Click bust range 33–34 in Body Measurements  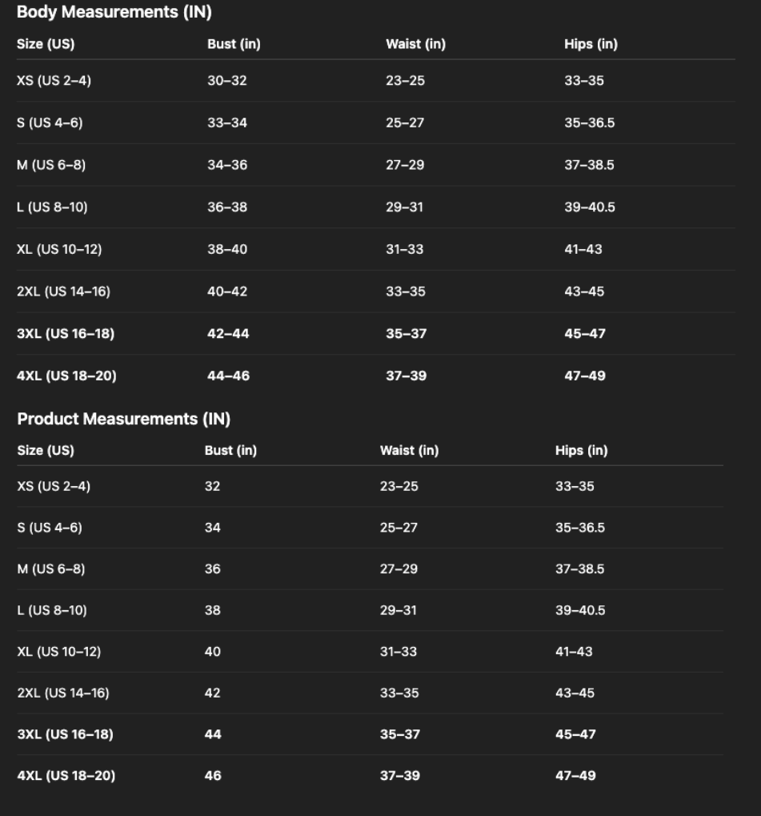(227, 123)
